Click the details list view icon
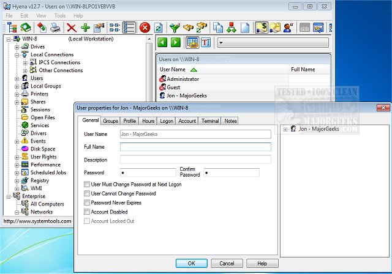Screen dimensions: 392x274 [129, 28]
